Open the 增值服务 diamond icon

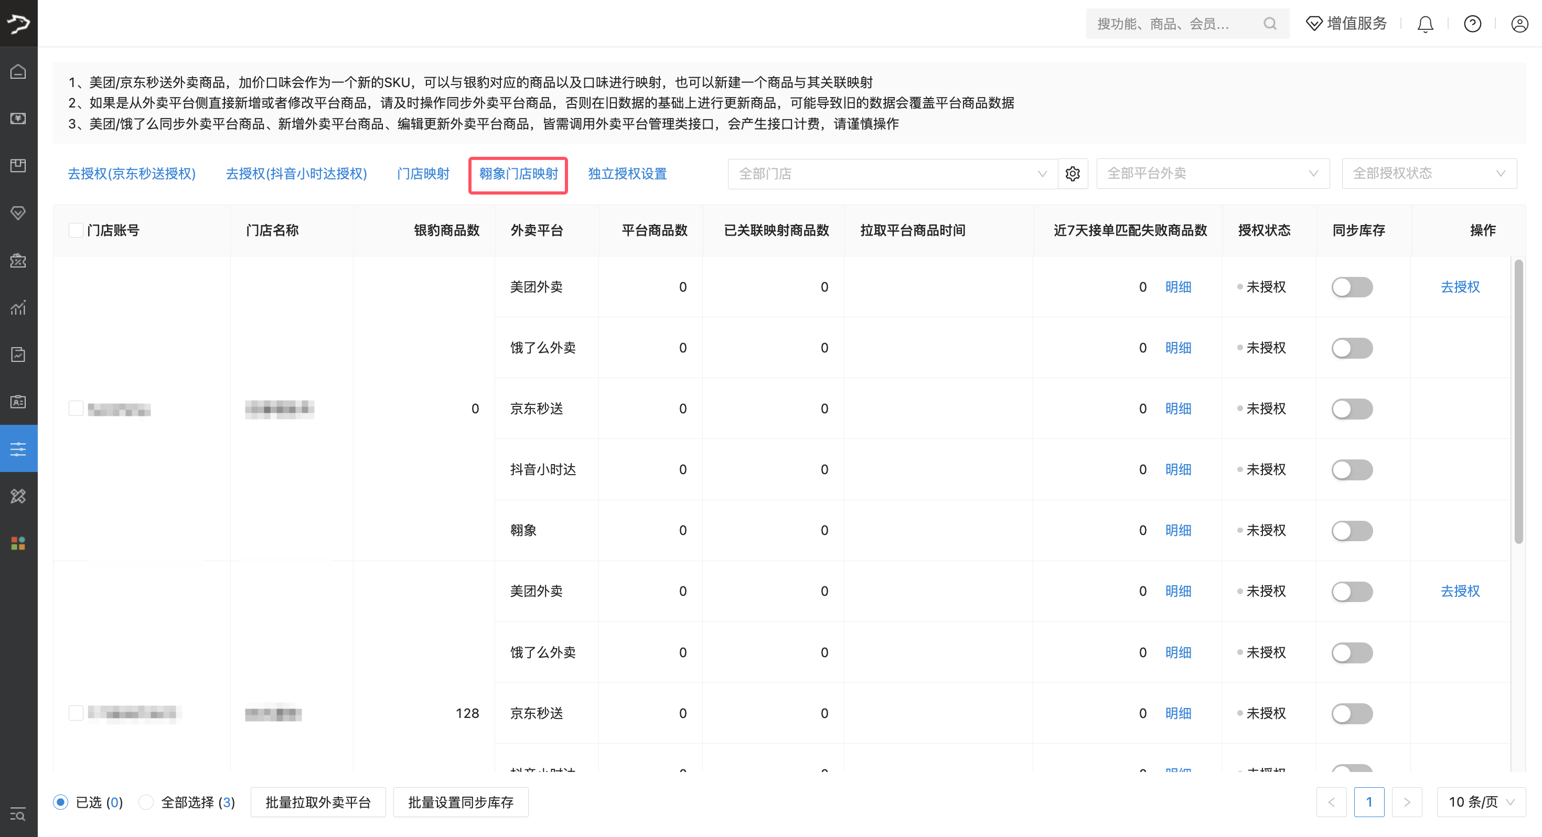coord(1313,24)
